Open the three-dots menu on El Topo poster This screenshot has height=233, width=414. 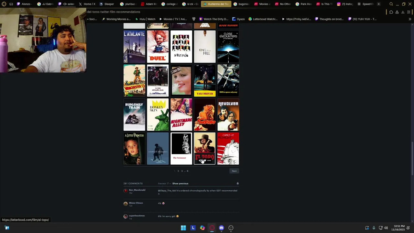point(209,161)
